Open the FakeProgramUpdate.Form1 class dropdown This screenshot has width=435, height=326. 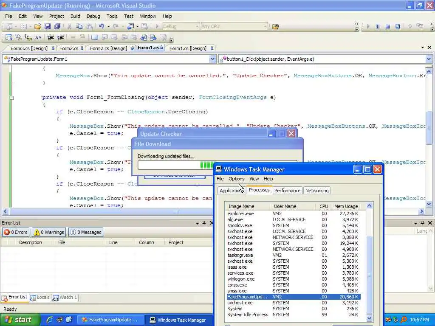coord(212,59)
